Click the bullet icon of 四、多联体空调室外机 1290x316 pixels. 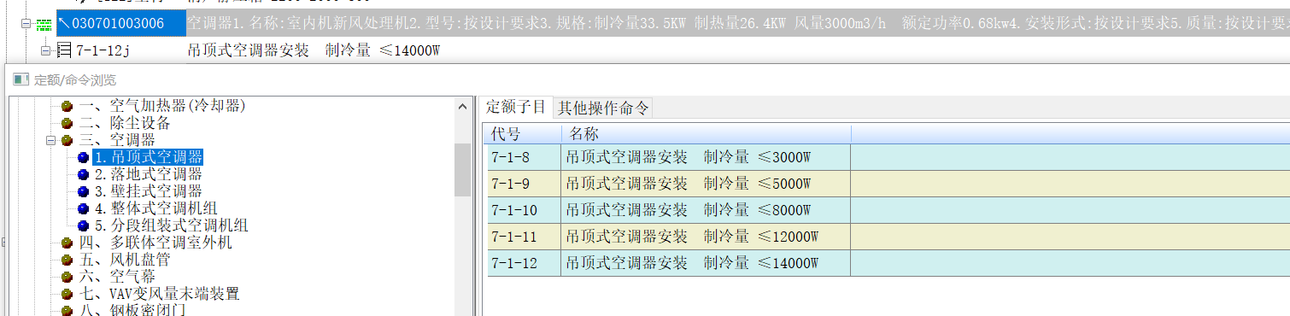click(x=67, y=243)
